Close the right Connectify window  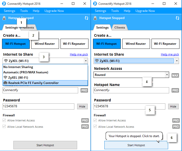point(176,4)
